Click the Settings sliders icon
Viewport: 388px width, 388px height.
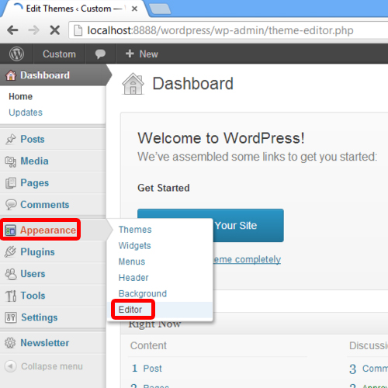point(11,317)
